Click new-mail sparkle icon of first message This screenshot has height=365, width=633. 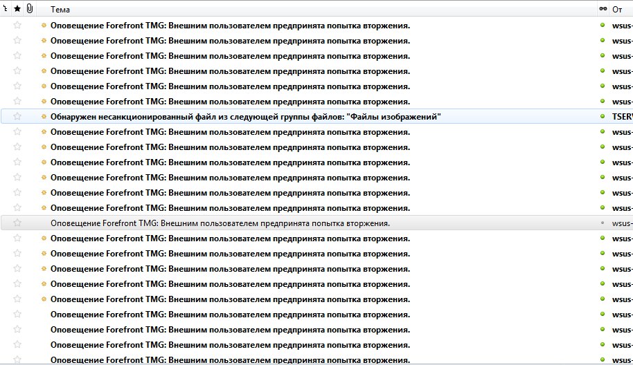coord(44,26)
